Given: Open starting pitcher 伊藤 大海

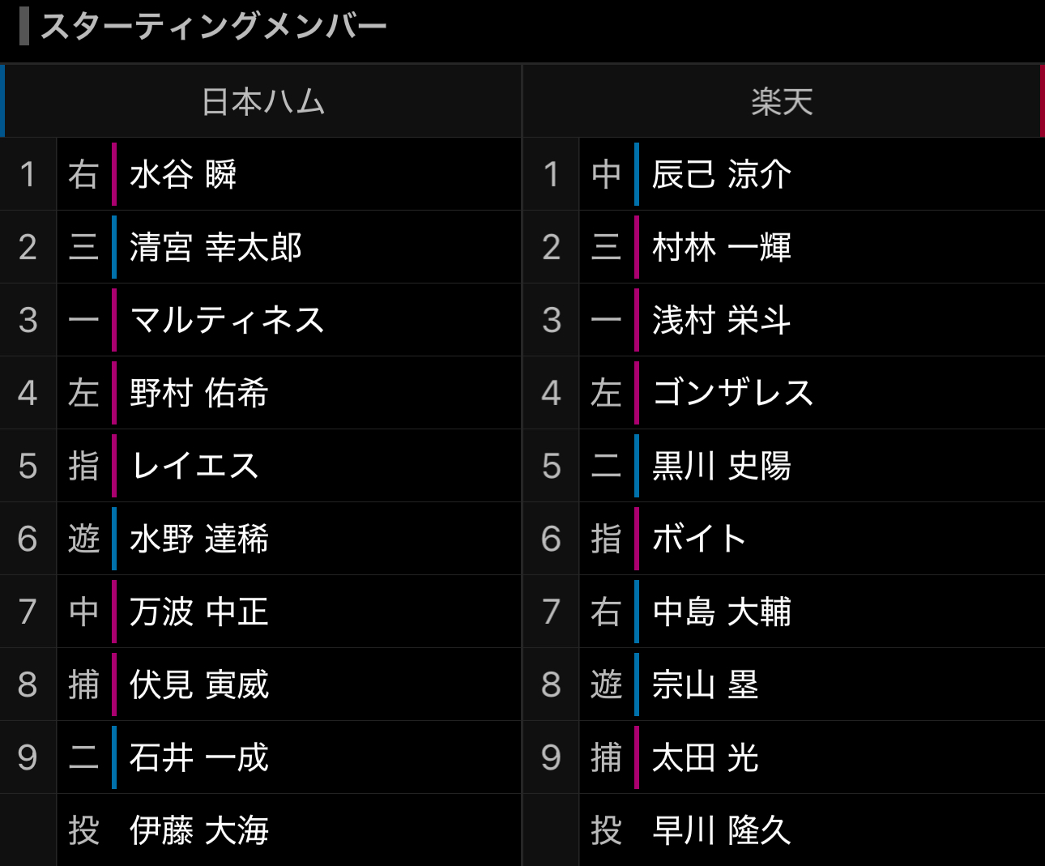Looking at the screenshot, I should pos(199,830).
